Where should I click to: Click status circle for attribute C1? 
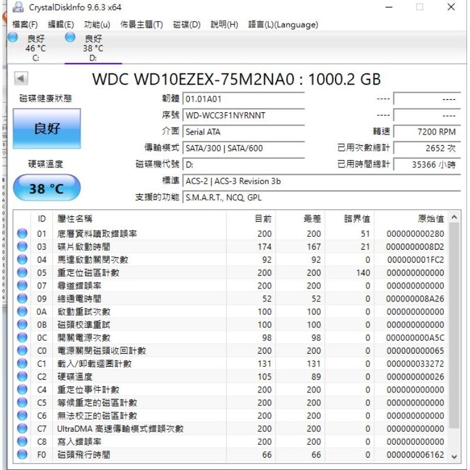(22, 363)
